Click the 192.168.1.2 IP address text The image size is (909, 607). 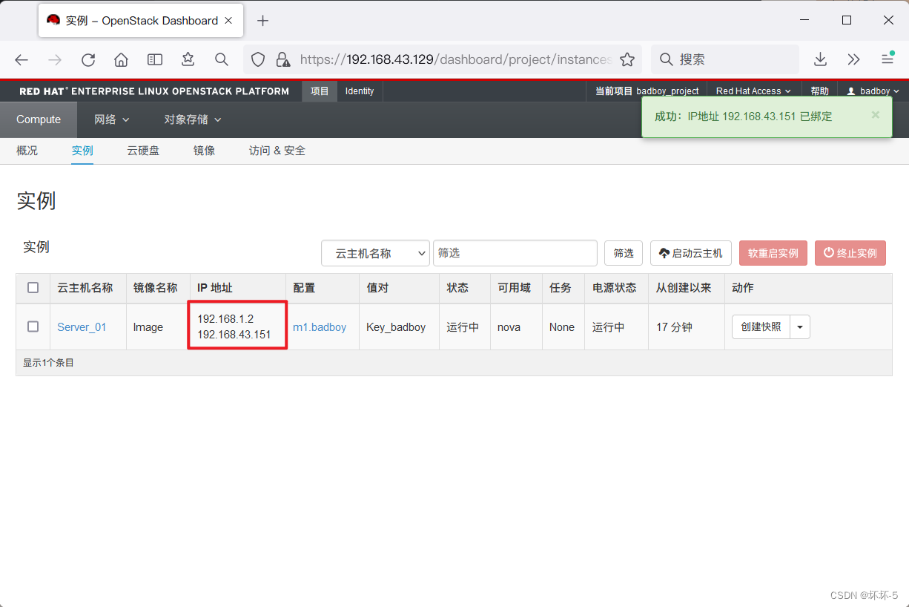pos(225,319)
